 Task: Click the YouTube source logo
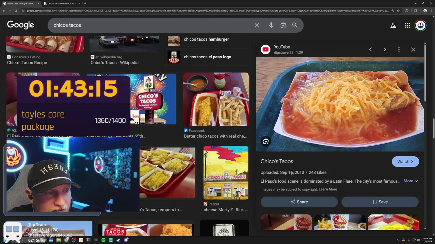point(265,49)
